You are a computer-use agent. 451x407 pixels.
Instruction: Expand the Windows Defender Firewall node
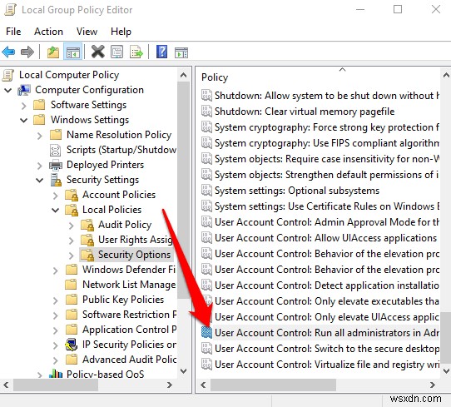pyautogui.click(x=56, y=271)
